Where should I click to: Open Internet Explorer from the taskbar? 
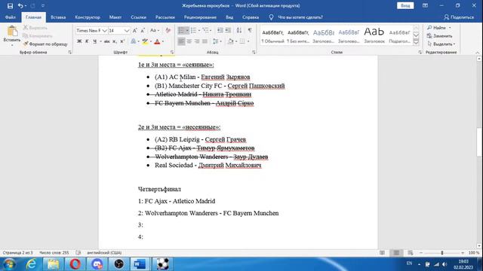point(31,264)
